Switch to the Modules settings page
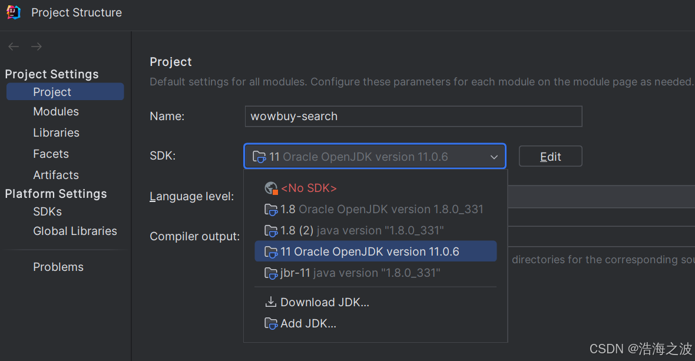695x361 pixels. (x=56, y=111)
